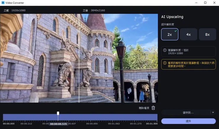Click the before/after comparison divider line
The width and height of the screenshot is (219, 129).
pyautogui.click(x=79, y=58)
